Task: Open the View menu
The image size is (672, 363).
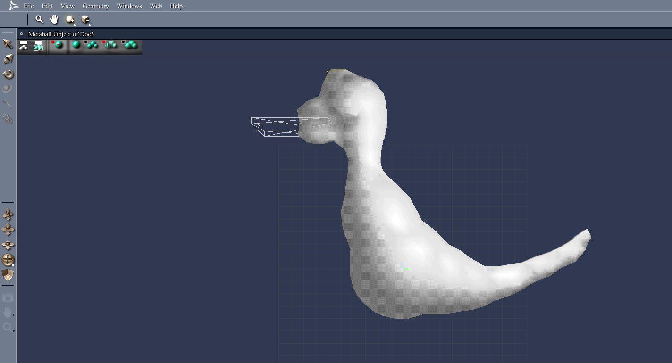Action: (67, 6)
